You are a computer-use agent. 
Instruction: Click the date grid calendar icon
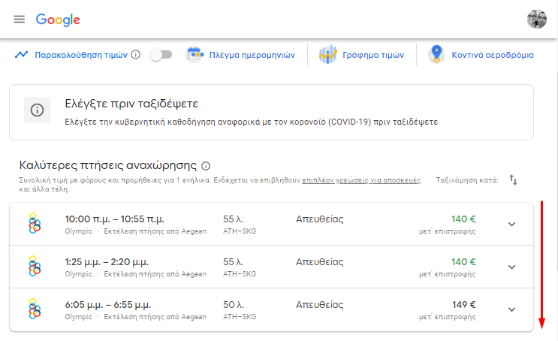[195, 55]
